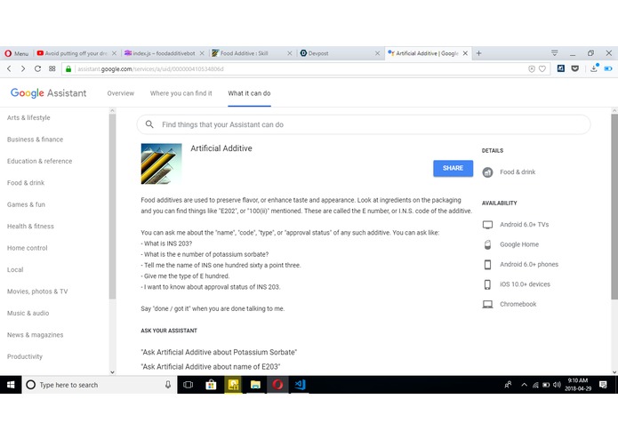The height and width of the screenshot is (439, 618).
Task: Click the Android phones icon
Action: pyautogui.click(x=487, y=265)
